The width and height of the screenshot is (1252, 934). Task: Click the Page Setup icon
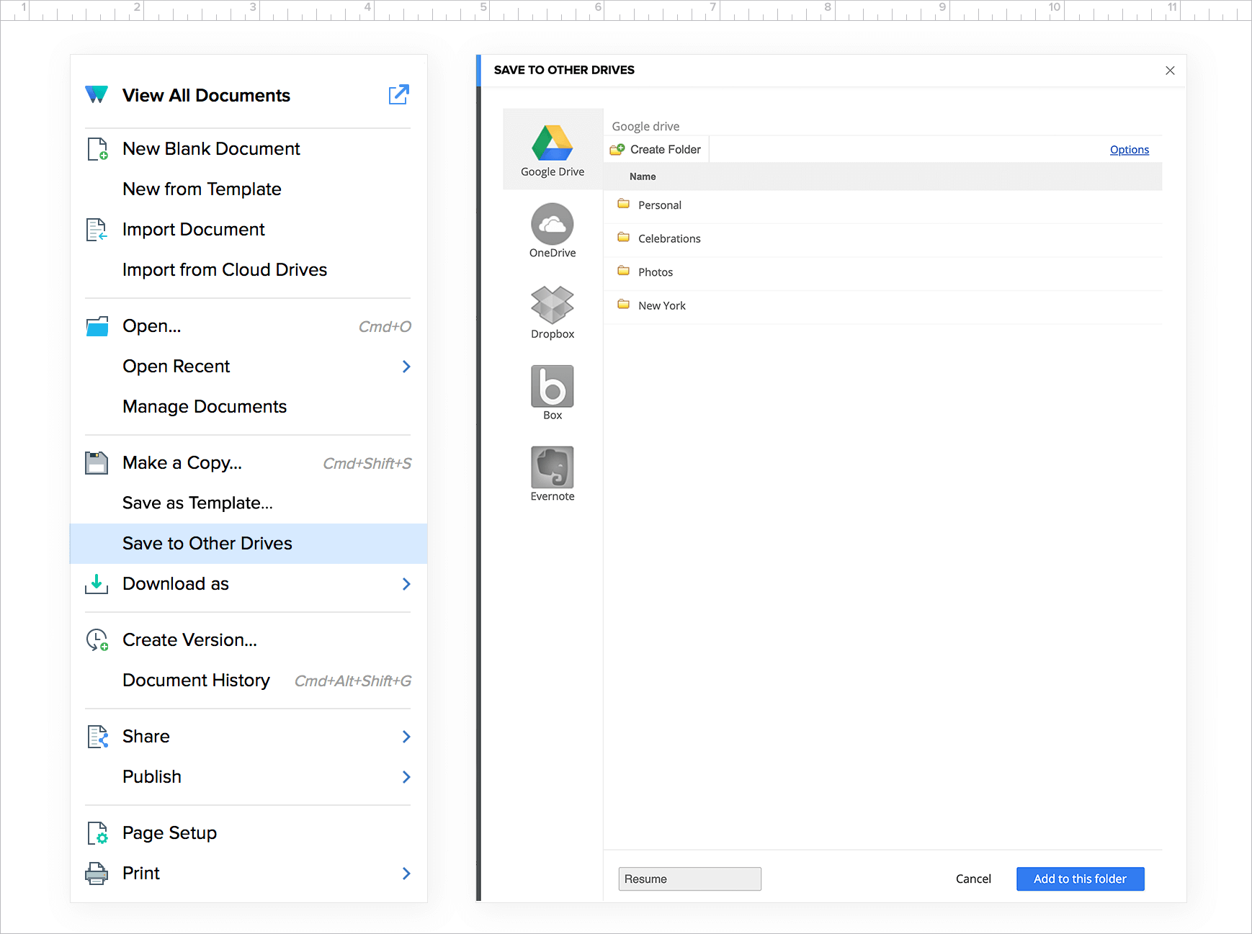coord(97,832)
